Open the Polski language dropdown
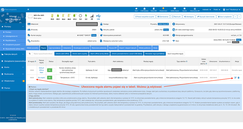 [x=217, y=10]
